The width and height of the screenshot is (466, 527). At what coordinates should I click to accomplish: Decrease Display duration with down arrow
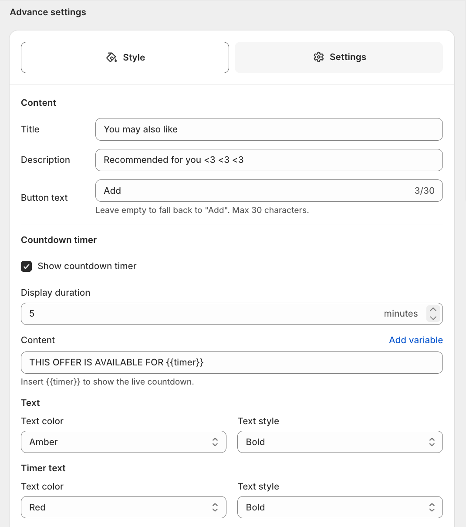[x=433, y=318]
